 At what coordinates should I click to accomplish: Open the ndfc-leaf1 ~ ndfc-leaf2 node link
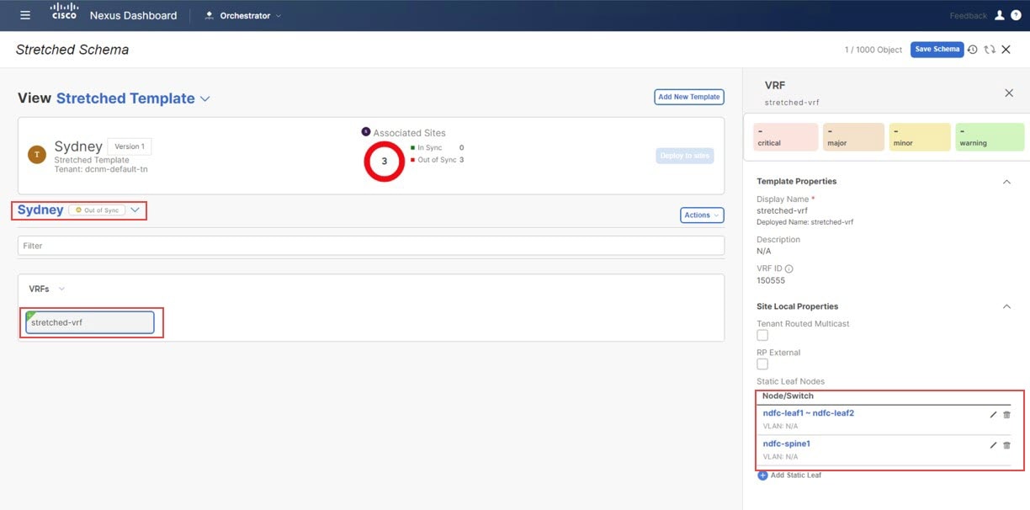tap(808, 413)
